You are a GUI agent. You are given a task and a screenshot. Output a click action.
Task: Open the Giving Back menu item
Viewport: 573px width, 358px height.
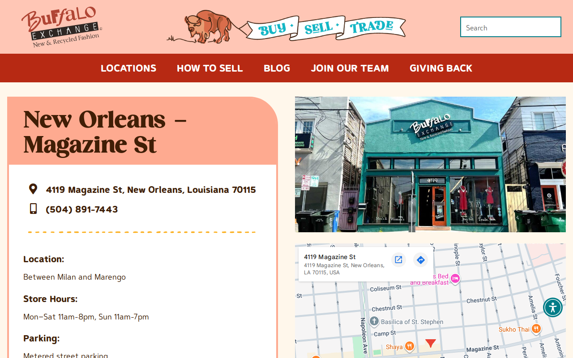(441, 68)
